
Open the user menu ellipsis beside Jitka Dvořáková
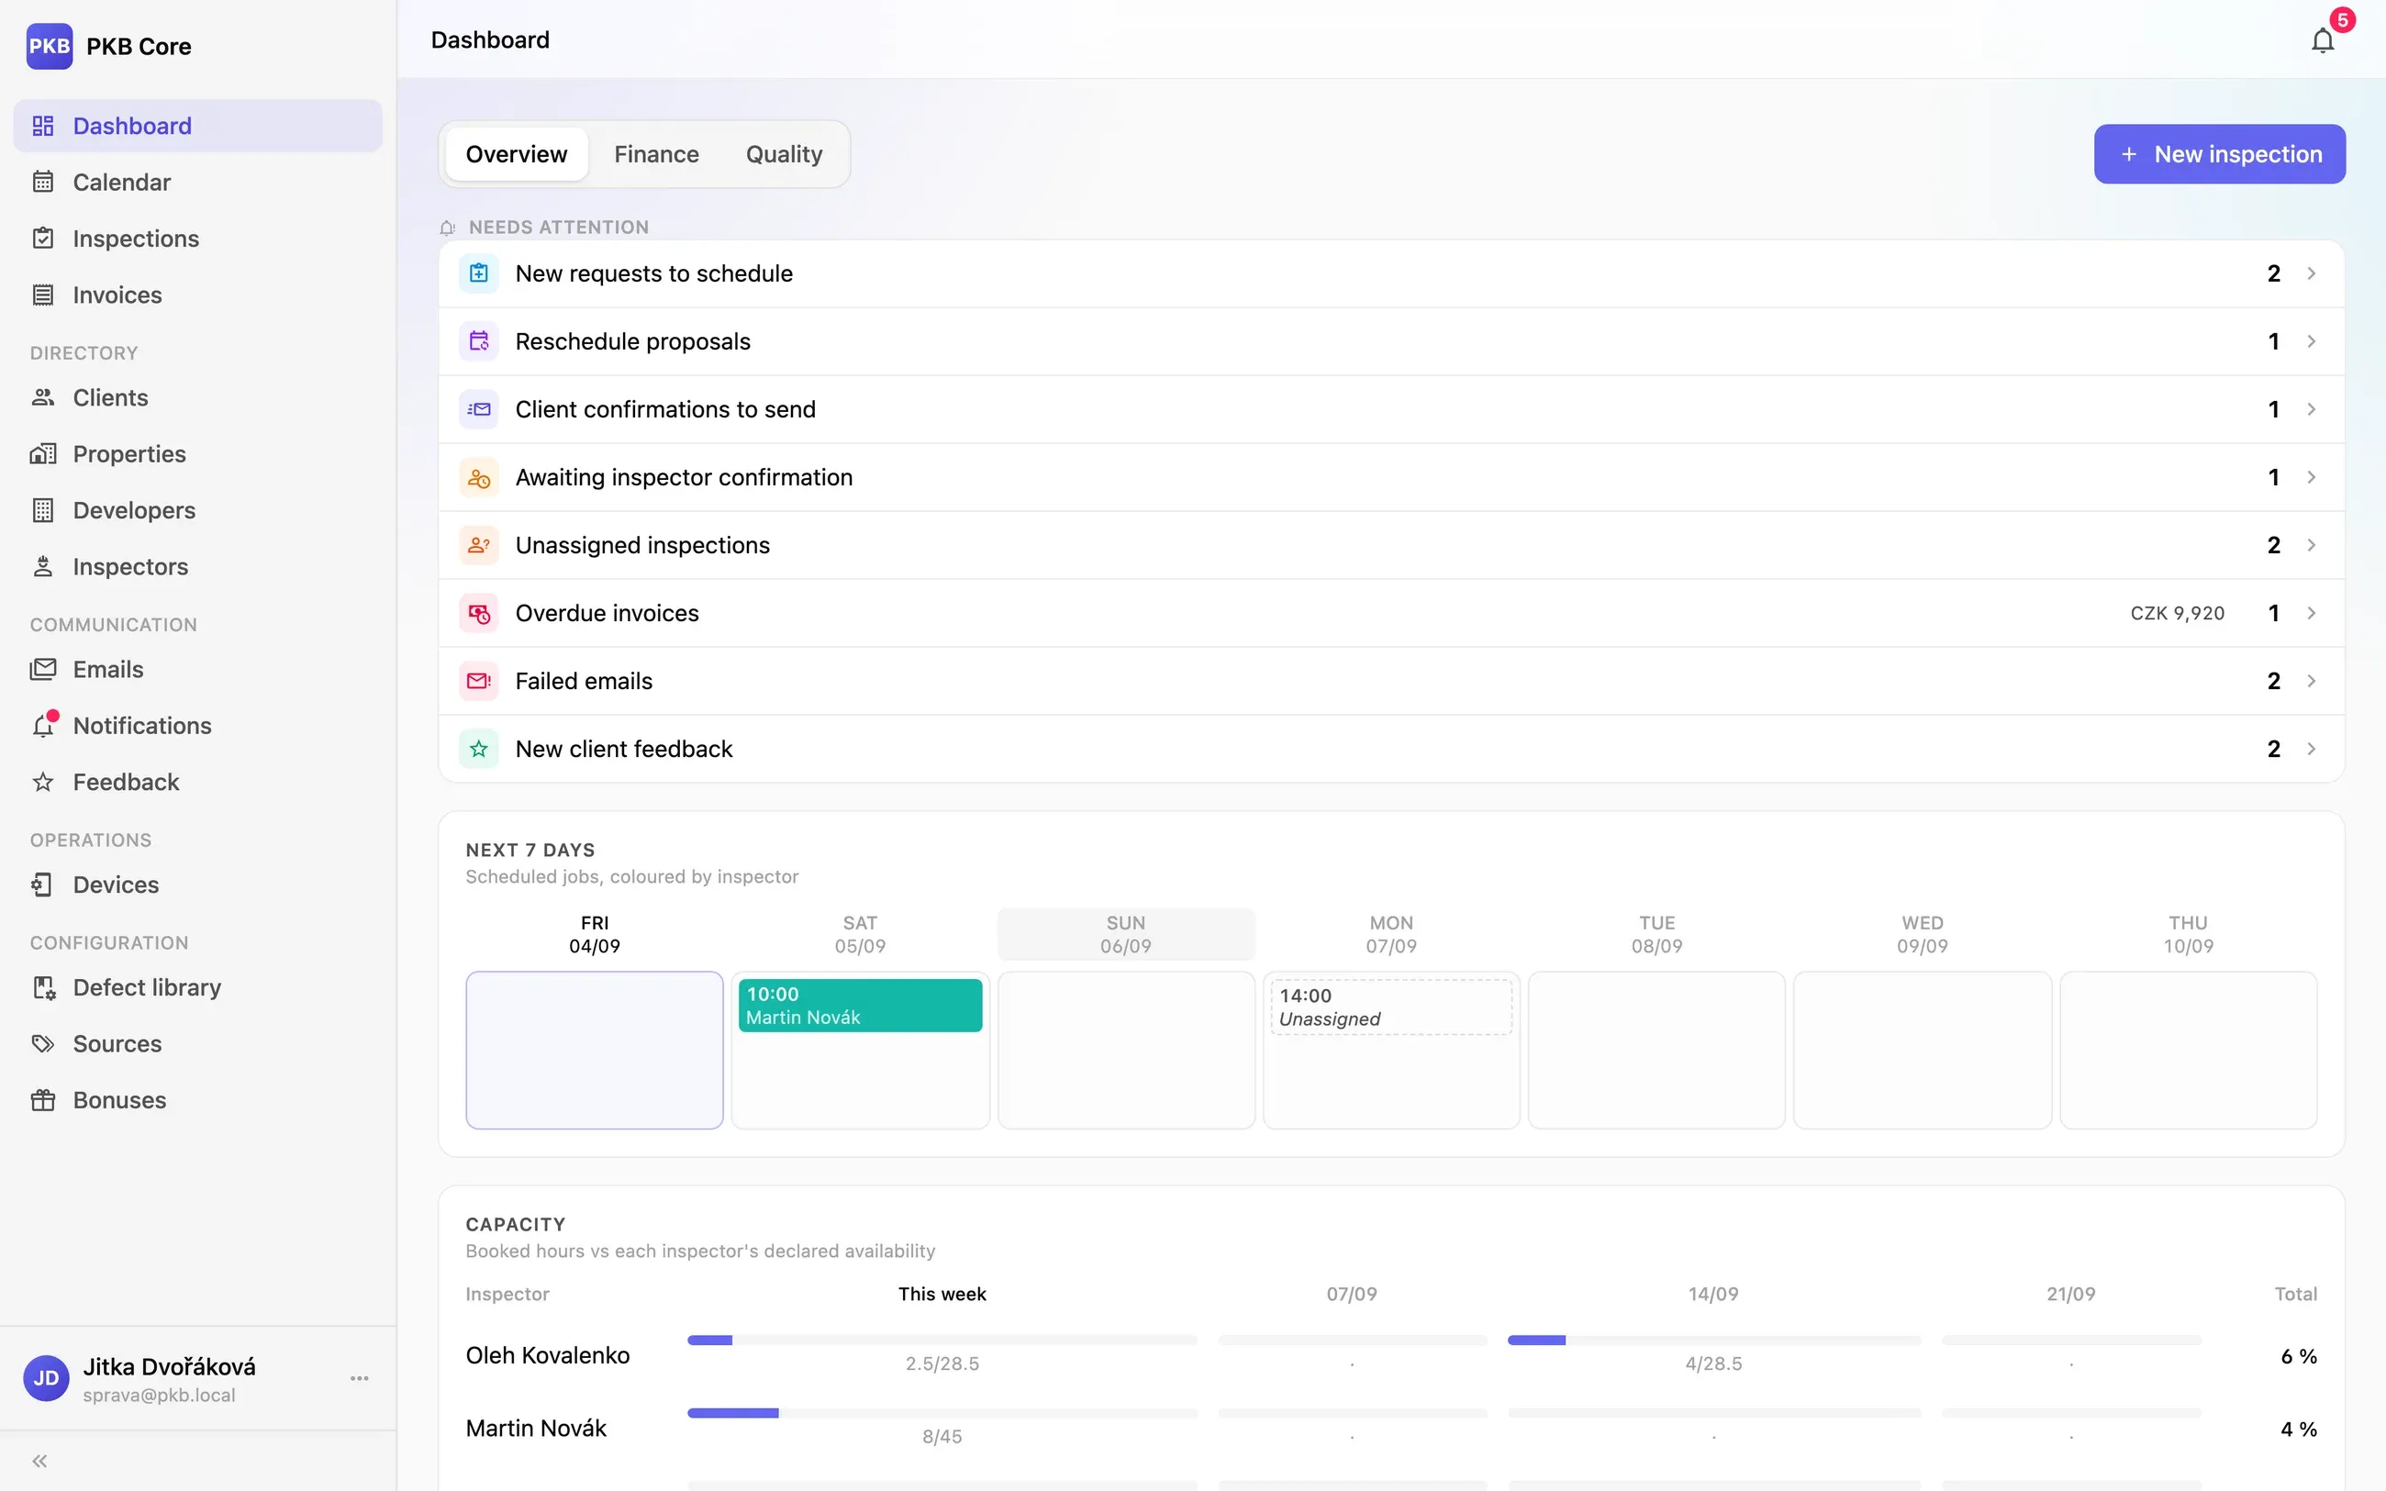point(359,1378)
